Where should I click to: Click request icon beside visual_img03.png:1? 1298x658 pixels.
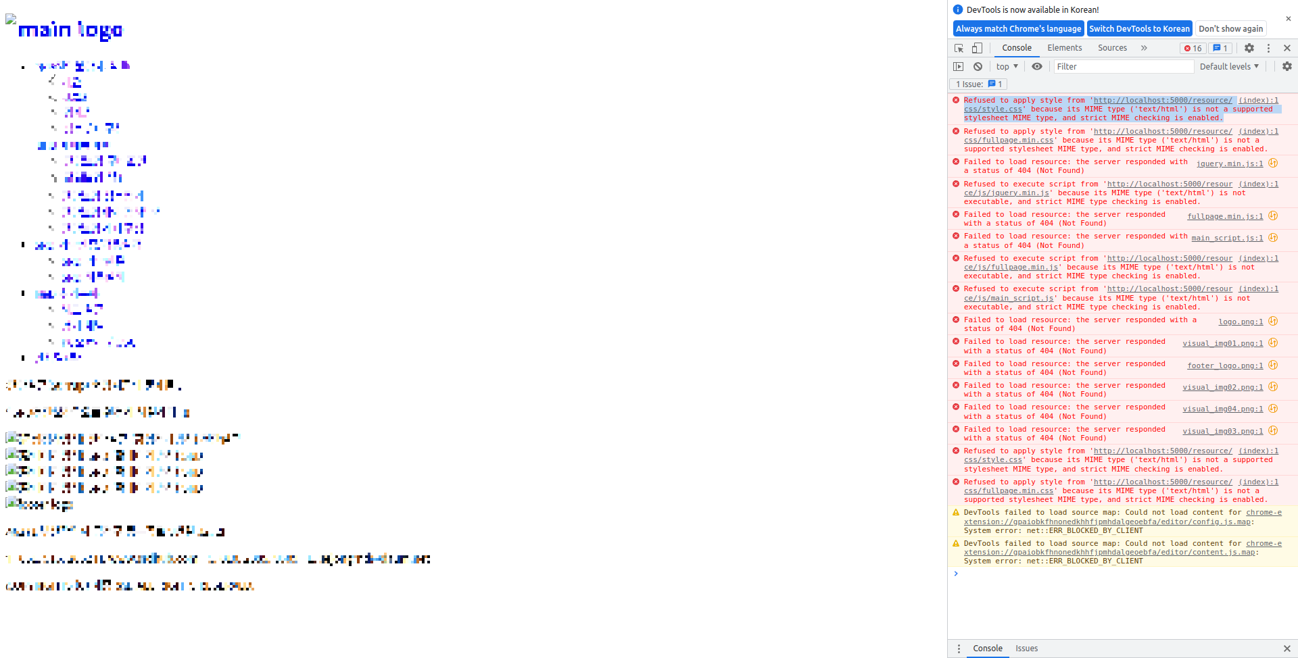(1273, 430)
